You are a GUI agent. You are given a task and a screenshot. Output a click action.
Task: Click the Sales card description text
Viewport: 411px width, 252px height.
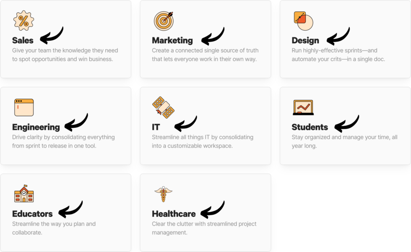coord(65,55)
